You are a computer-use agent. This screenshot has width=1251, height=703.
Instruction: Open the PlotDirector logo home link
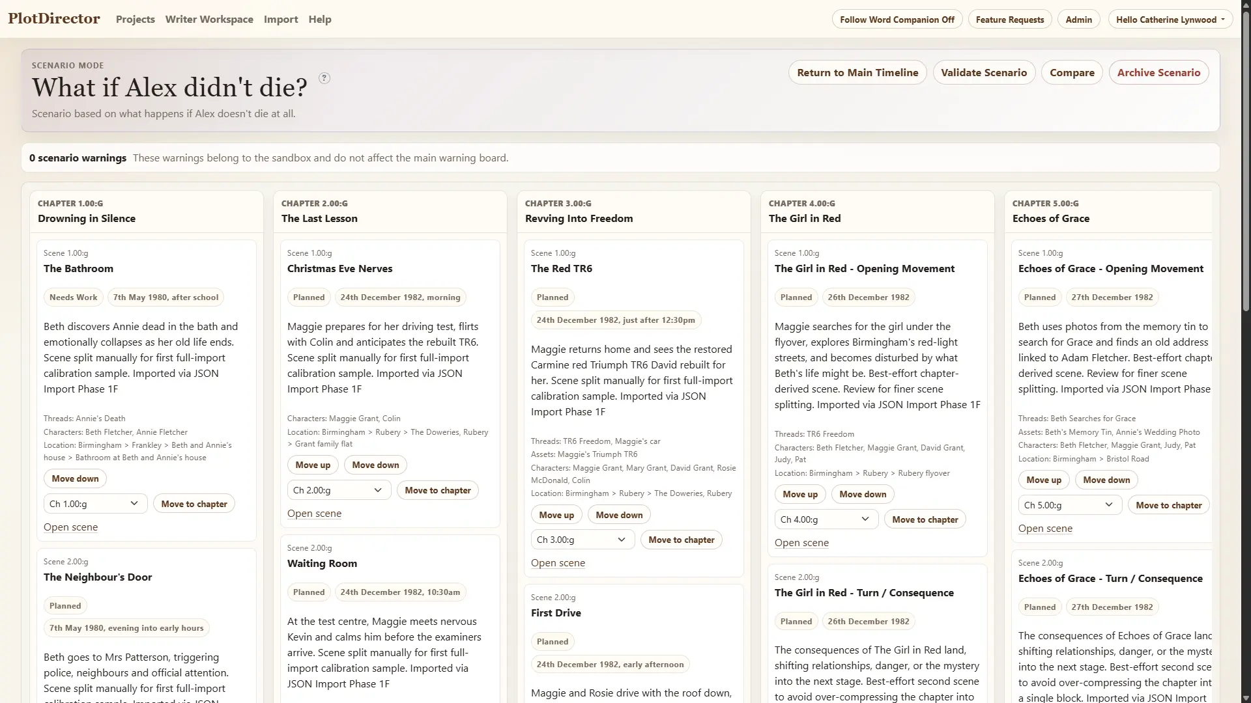click(x=54, y=19)
